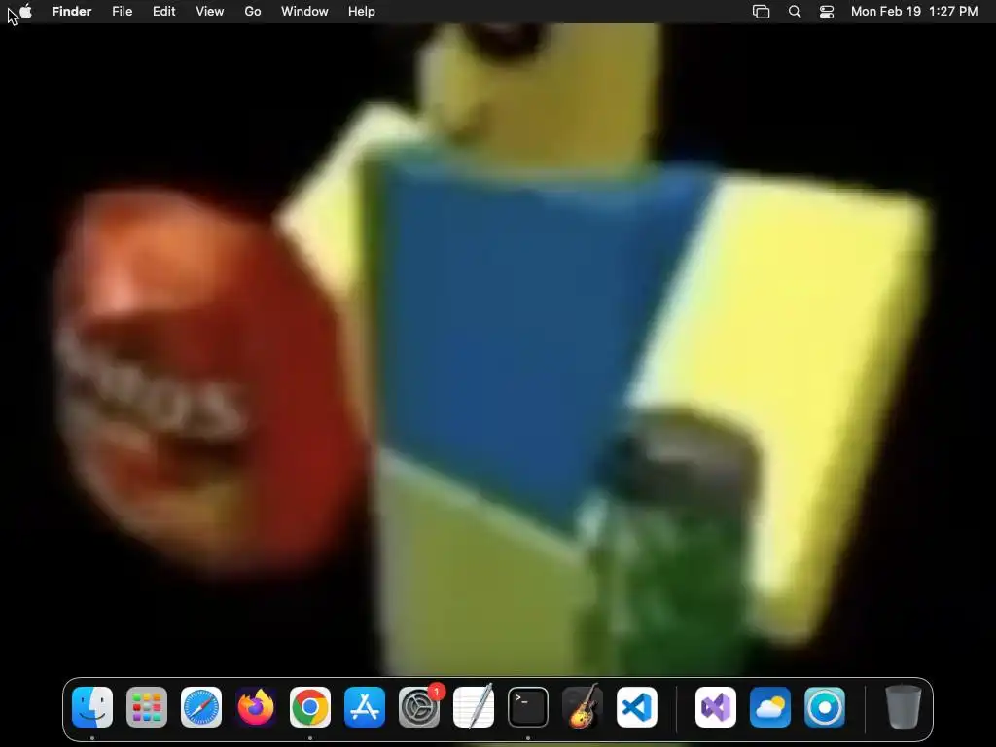Viewport: 996px width, 747px height.
Task: Click the overlapping-windows icon in the menu bar
Action: (761, 12)
